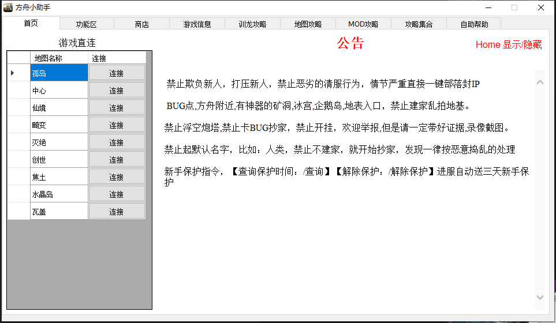Screen dimensions: 556x323
Task: Connect to the 中心 map server
Action: [x=117, y=91]
